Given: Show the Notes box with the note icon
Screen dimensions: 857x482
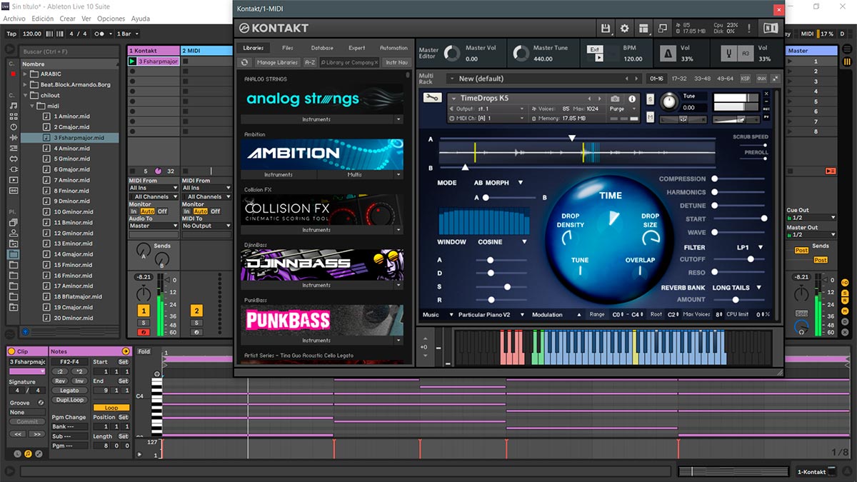Looking at the screenshot, I should click(28, 454).
